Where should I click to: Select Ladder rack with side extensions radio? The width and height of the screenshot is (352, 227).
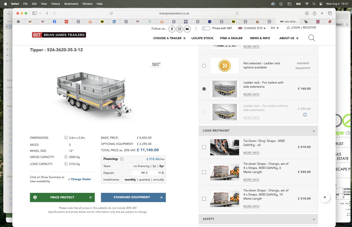click(204, 89)
